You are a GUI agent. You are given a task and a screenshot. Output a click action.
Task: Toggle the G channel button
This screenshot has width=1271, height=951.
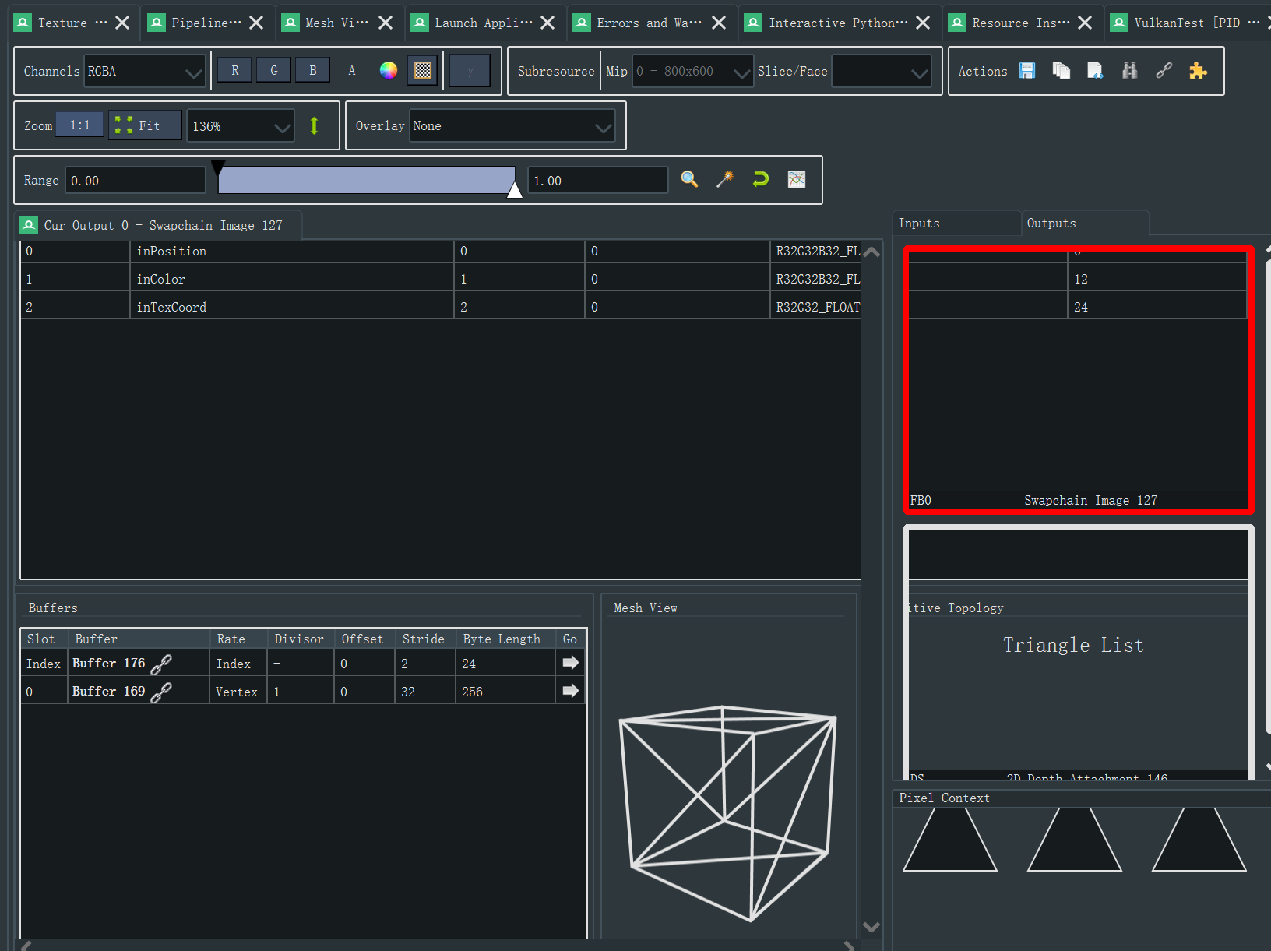pos(274,71)
